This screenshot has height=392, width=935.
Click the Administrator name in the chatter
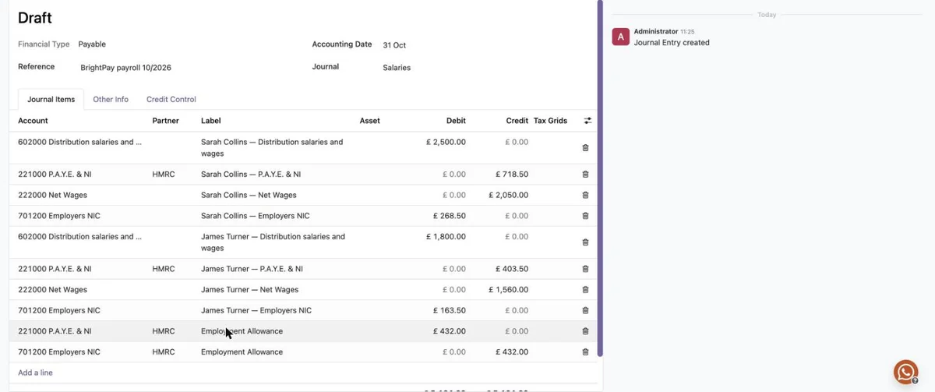click(656, 32)
